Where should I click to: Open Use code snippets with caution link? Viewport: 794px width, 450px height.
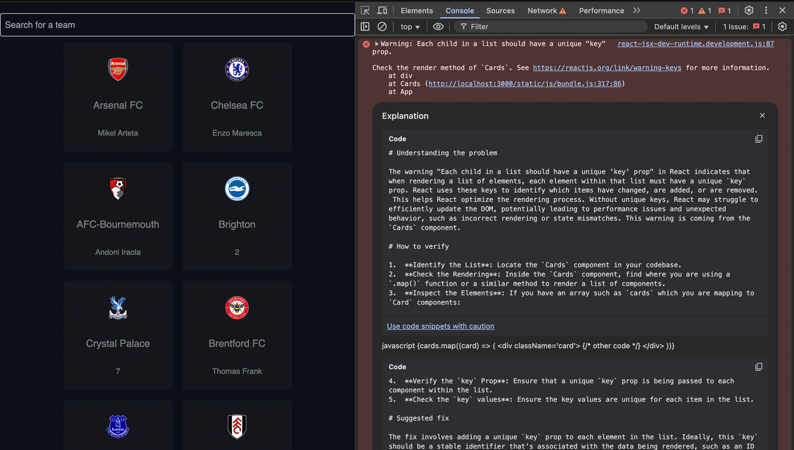(x=441, y=326)
